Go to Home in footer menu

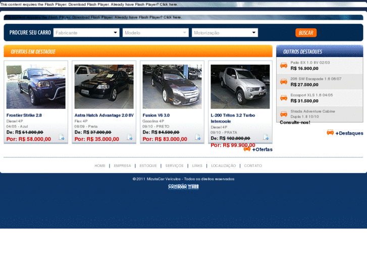coord(100,166)
